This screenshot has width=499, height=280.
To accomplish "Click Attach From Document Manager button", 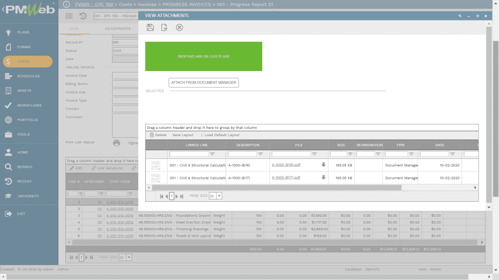I will [204, 83].
